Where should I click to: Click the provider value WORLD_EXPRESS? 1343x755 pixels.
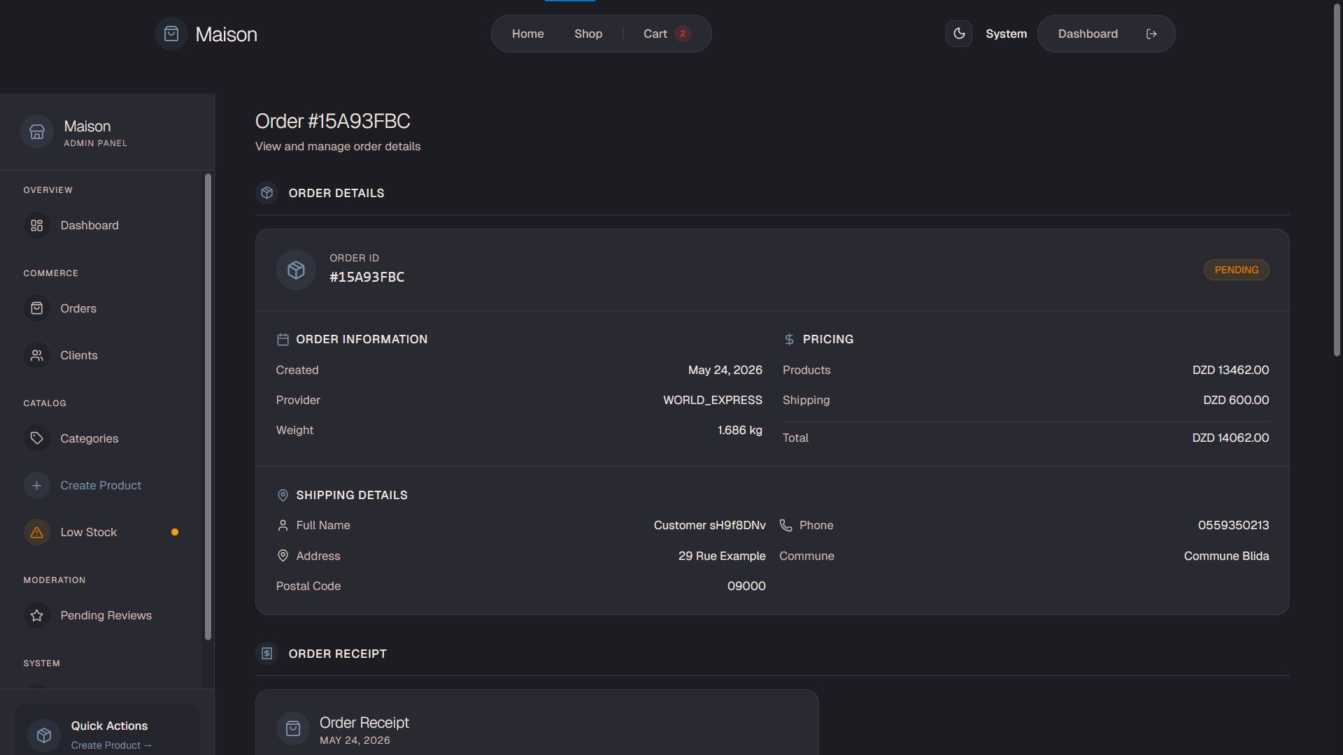712,400
